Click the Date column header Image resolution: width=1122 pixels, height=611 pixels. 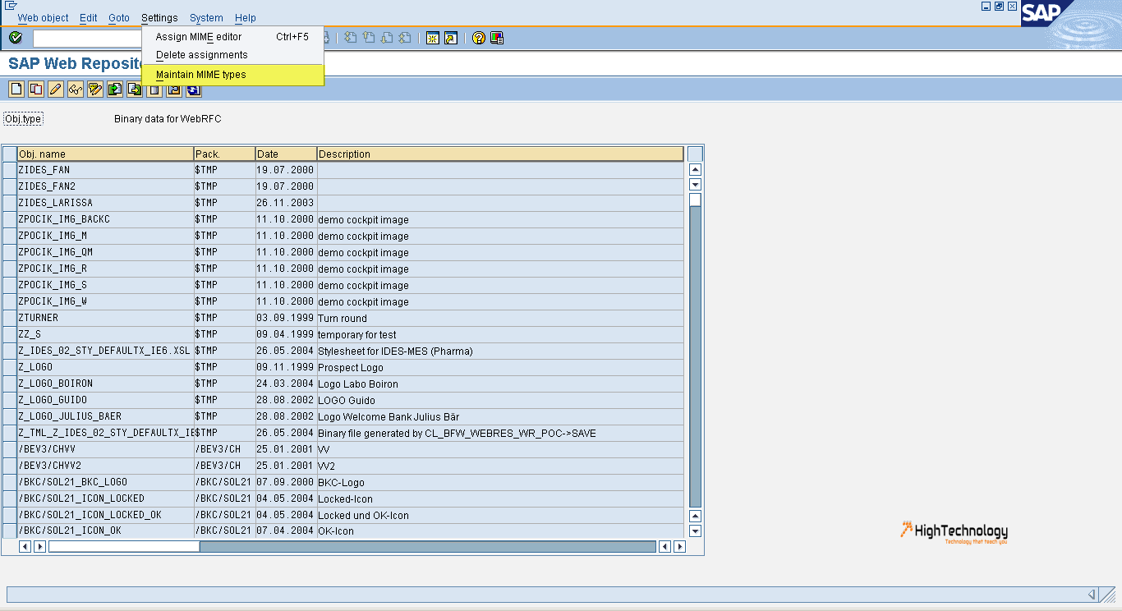[x=286, y=154]
